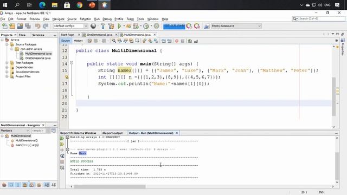Select main(String[] args) in Navigator

click(27, 145)
